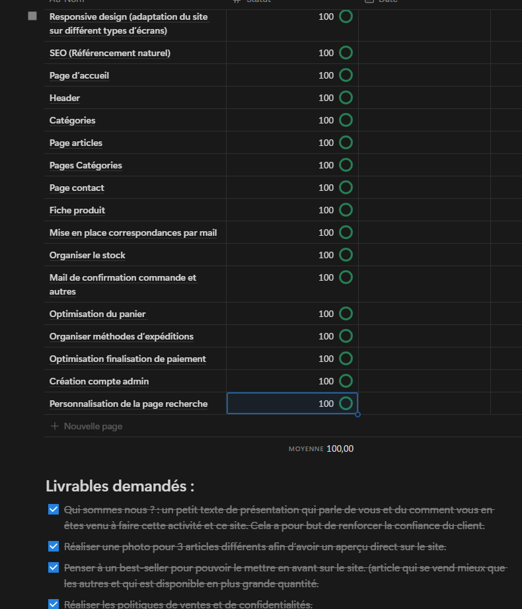Click the Optimisation du panier progress ring
This screenshot has height=609, width=522.
click(346, 314)
